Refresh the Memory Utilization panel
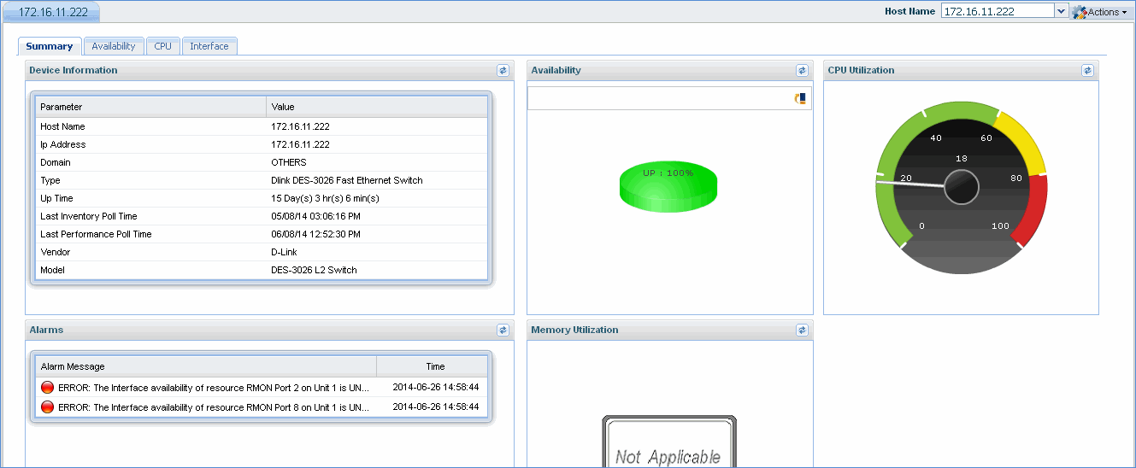Viewport: 1136px width, 468px height. point(802,331)
